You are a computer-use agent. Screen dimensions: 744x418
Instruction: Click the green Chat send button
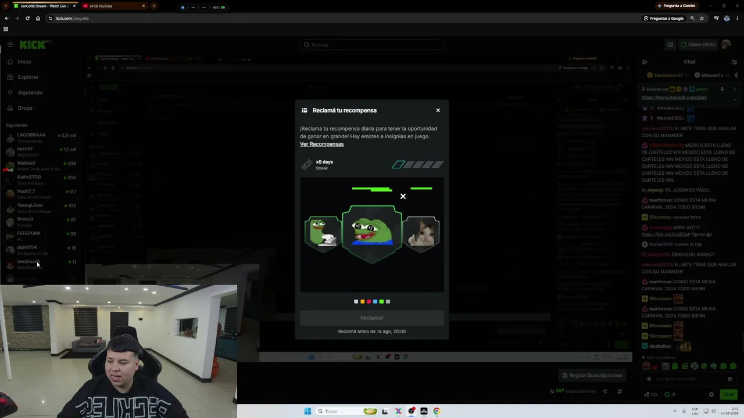pyautogui.click(x=728, y=395)
